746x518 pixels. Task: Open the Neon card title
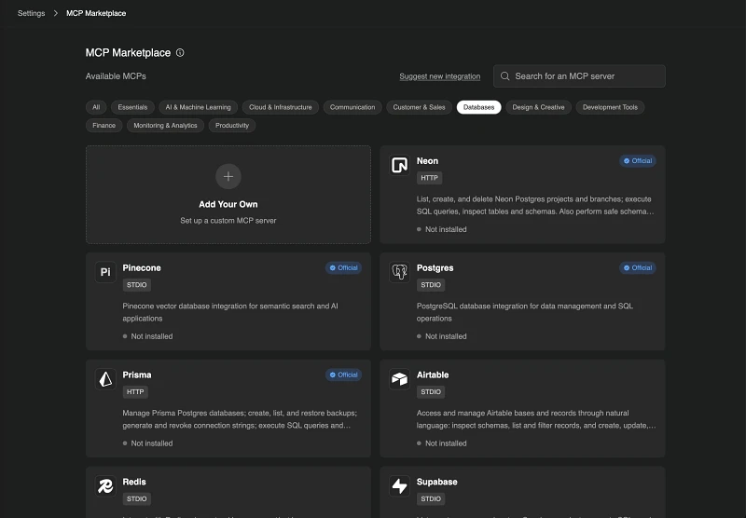point(427,160)
